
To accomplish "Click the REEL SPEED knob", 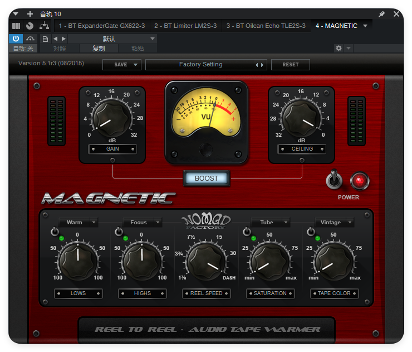I will 206,262.
